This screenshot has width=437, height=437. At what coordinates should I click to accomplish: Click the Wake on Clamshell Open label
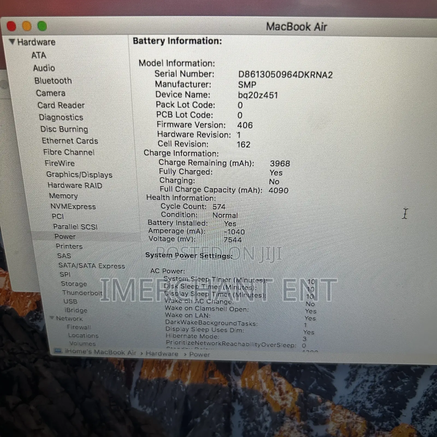(207, 309)
